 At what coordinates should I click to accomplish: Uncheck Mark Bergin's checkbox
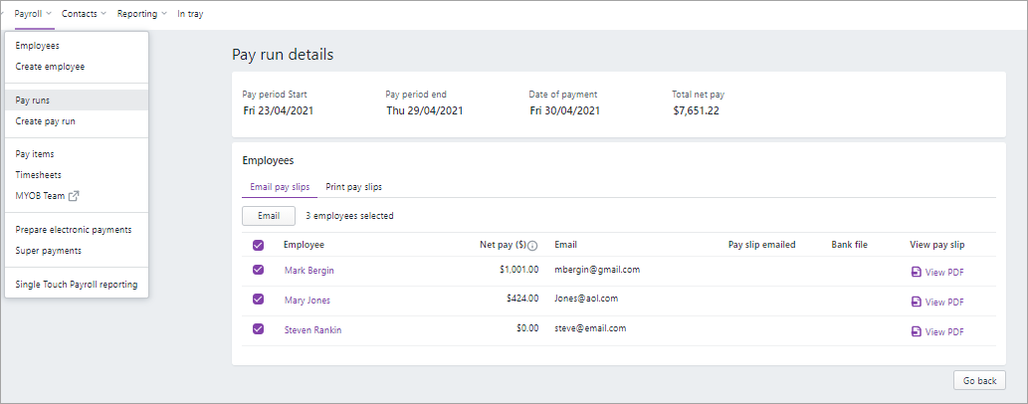coord(259,270)
